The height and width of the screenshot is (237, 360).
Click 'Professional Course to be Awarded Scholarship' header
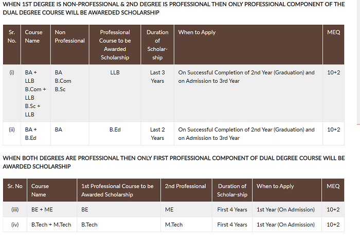pos(115,45)
